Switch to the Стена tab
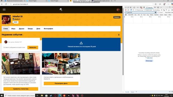173x97 pixels. point(5,29)
